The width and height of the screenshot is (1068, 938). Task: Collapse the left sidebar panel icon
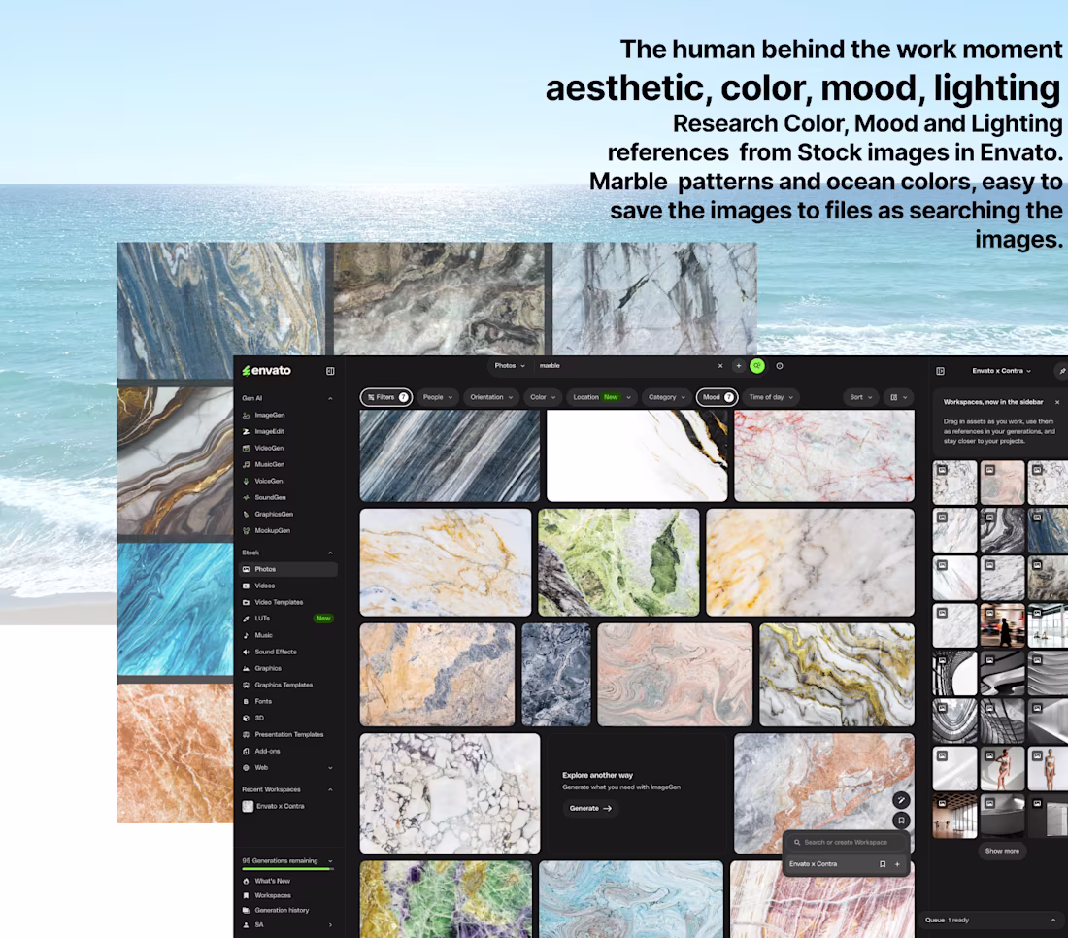pyautogui.click(x=330, y=371)
